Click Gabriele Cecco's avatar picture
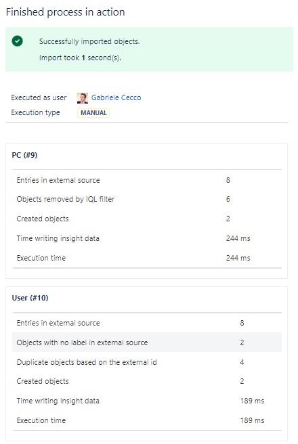 pyautogui.click(x=83, y=98)
